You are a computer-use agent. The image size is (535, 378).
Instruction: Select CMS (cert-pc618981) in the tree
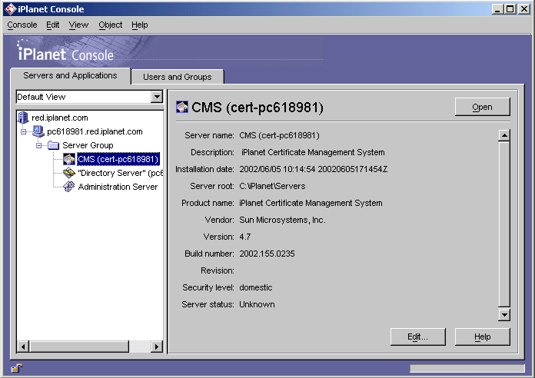pyautogui.click(x=118, y=159)
